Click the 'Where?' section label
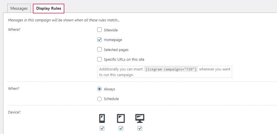 (14, 29)
